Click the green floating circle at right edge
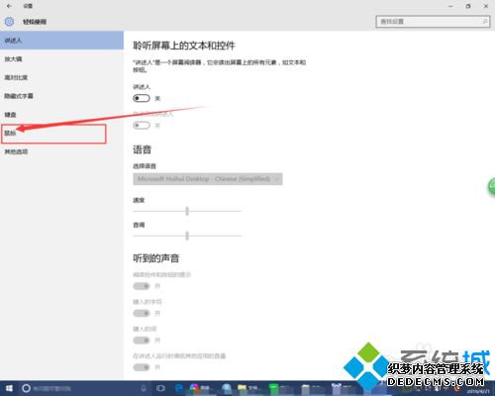 pos(492,186)
